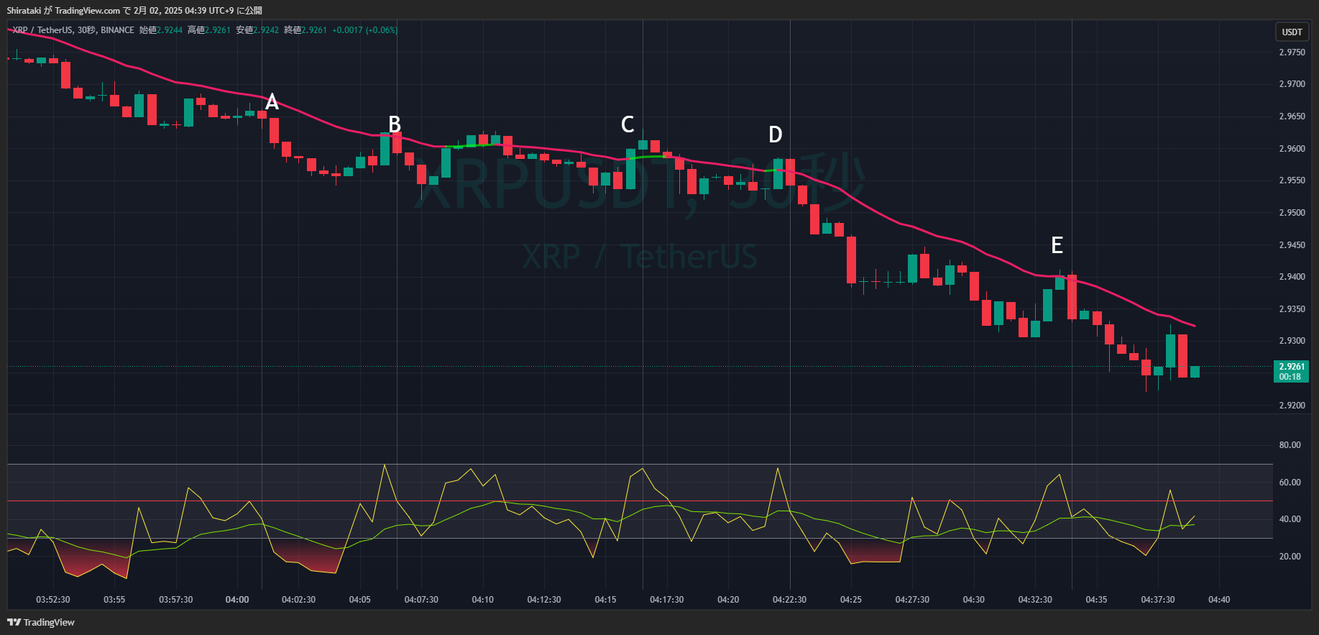Click the 04:05 time axis label
Image resolution: width=1319 pixels, height=635 pixels.
click(x=360, y=600)
